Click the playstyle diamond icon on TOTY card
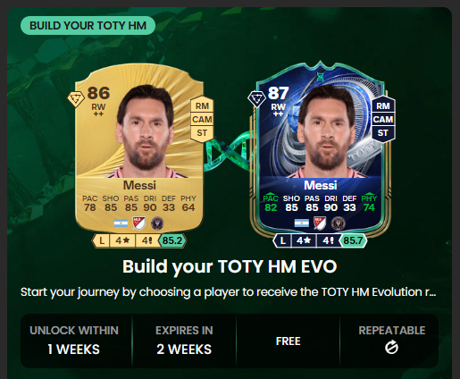Screen dimensions: 460x379 click(x=256, y=99)
